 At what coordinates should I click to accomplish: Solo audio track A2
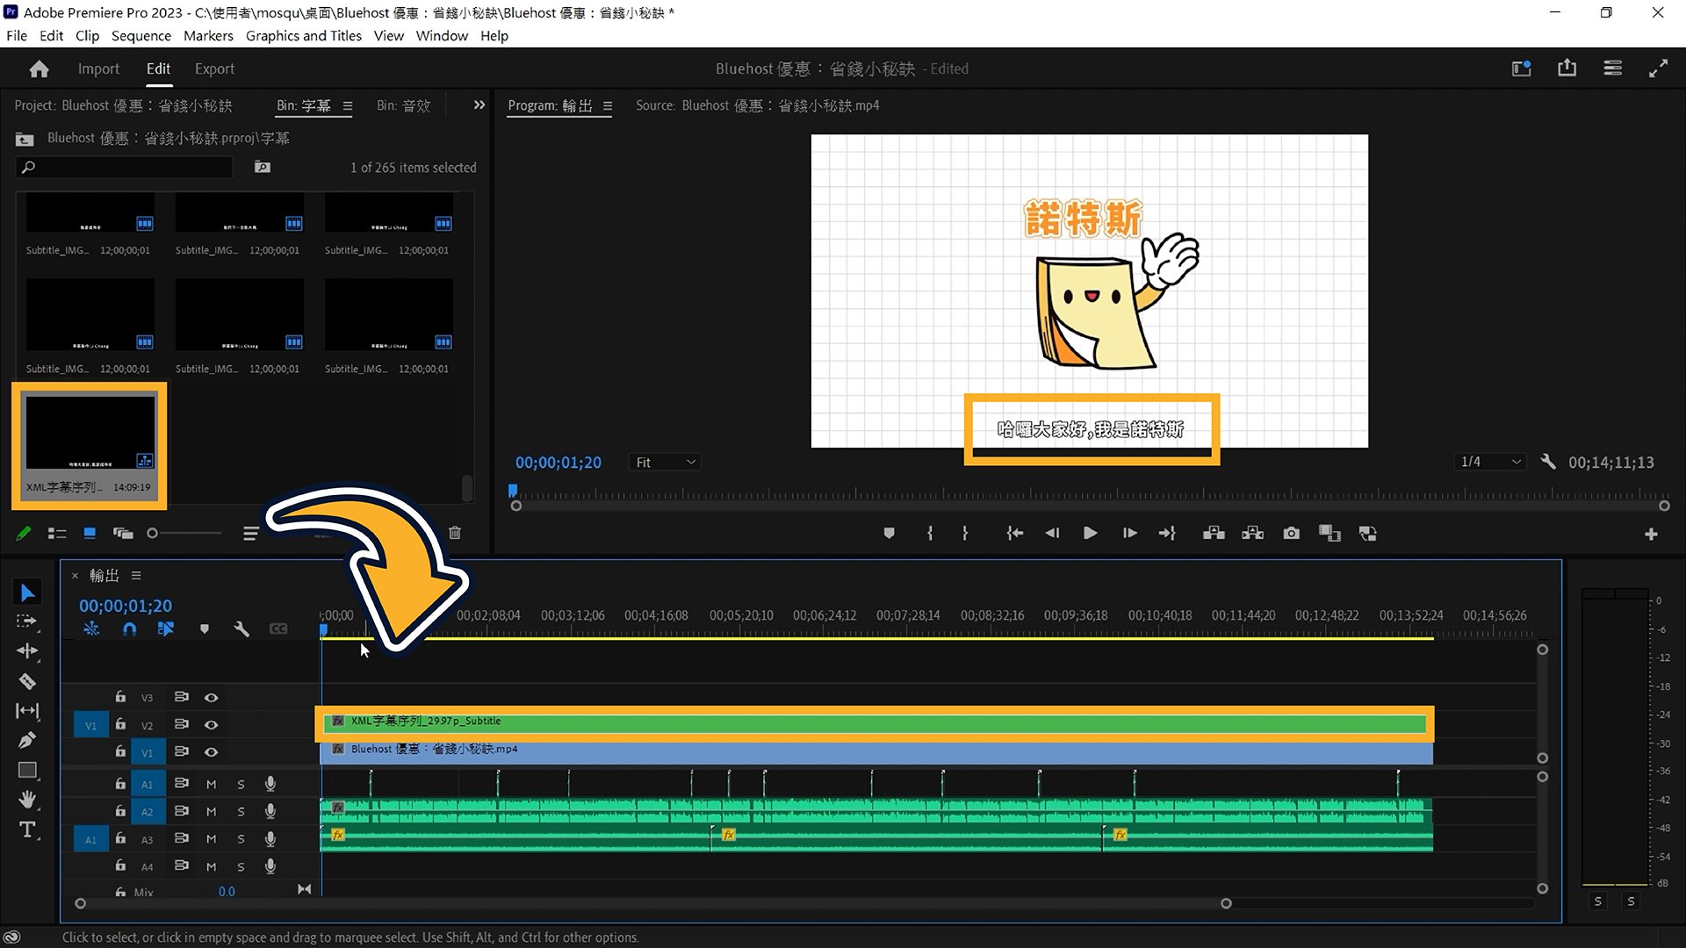point(241,812)
